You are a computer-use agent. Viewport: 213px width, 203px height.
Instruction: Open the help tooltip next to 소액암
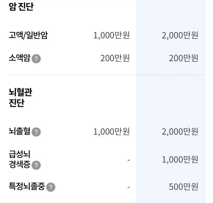(36, 59)
